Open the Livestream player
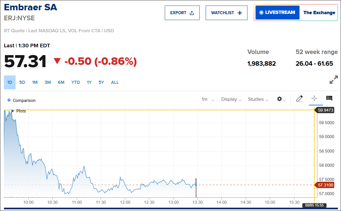The image size is (341, 211). tap(277, 13)
